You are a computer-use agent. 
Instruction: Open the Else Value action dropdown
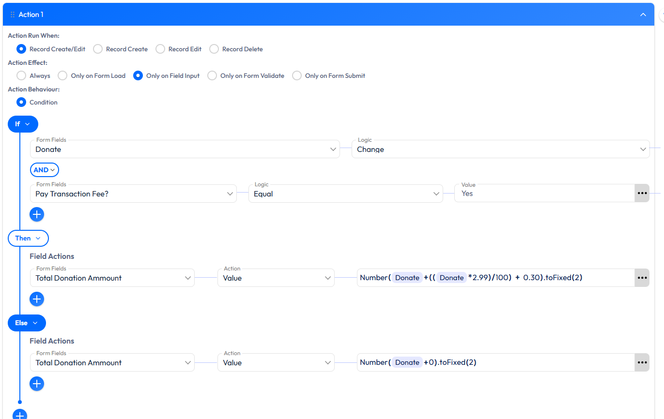[276, 362]
